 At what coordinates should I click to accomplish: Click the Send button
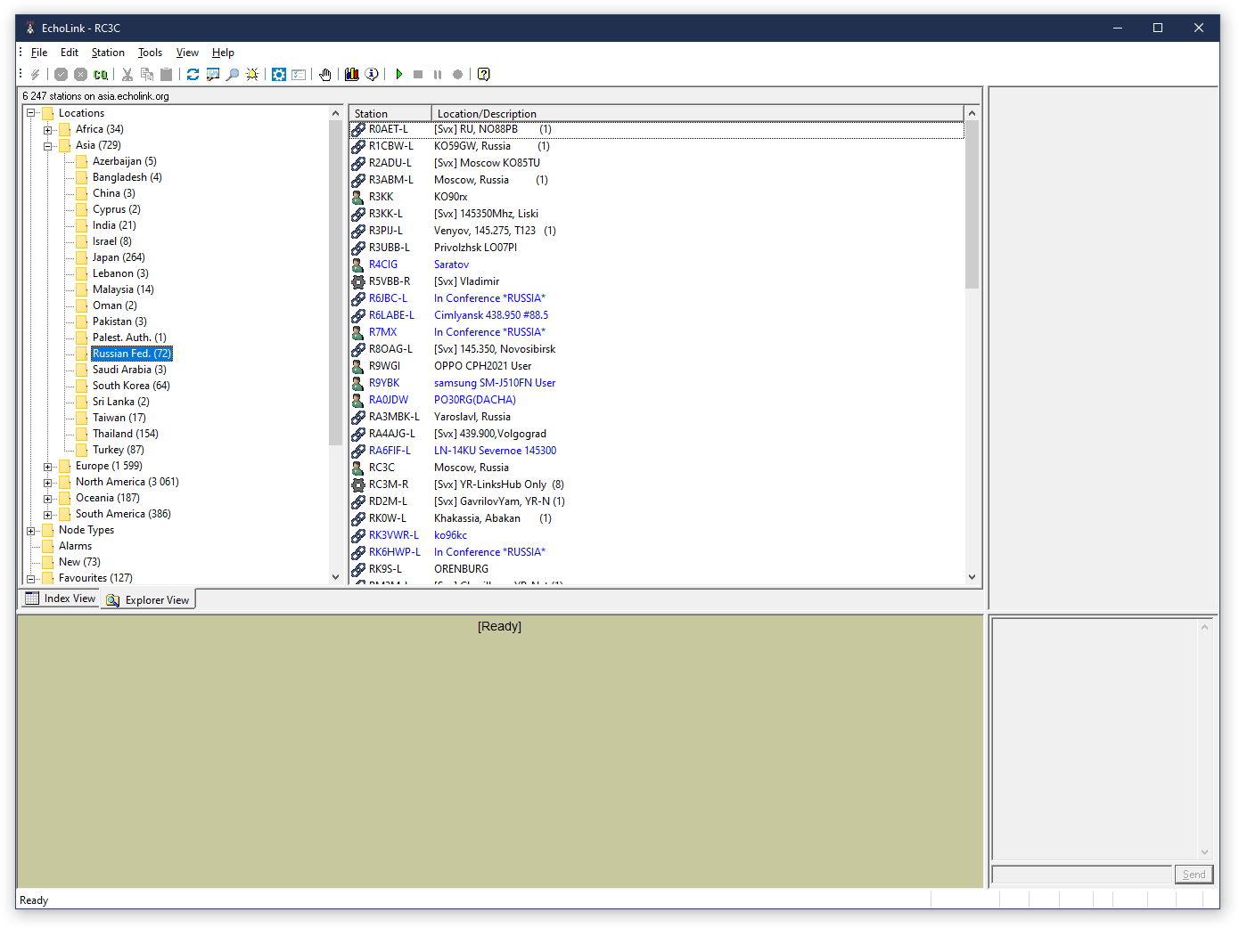tap(1194, 875)
